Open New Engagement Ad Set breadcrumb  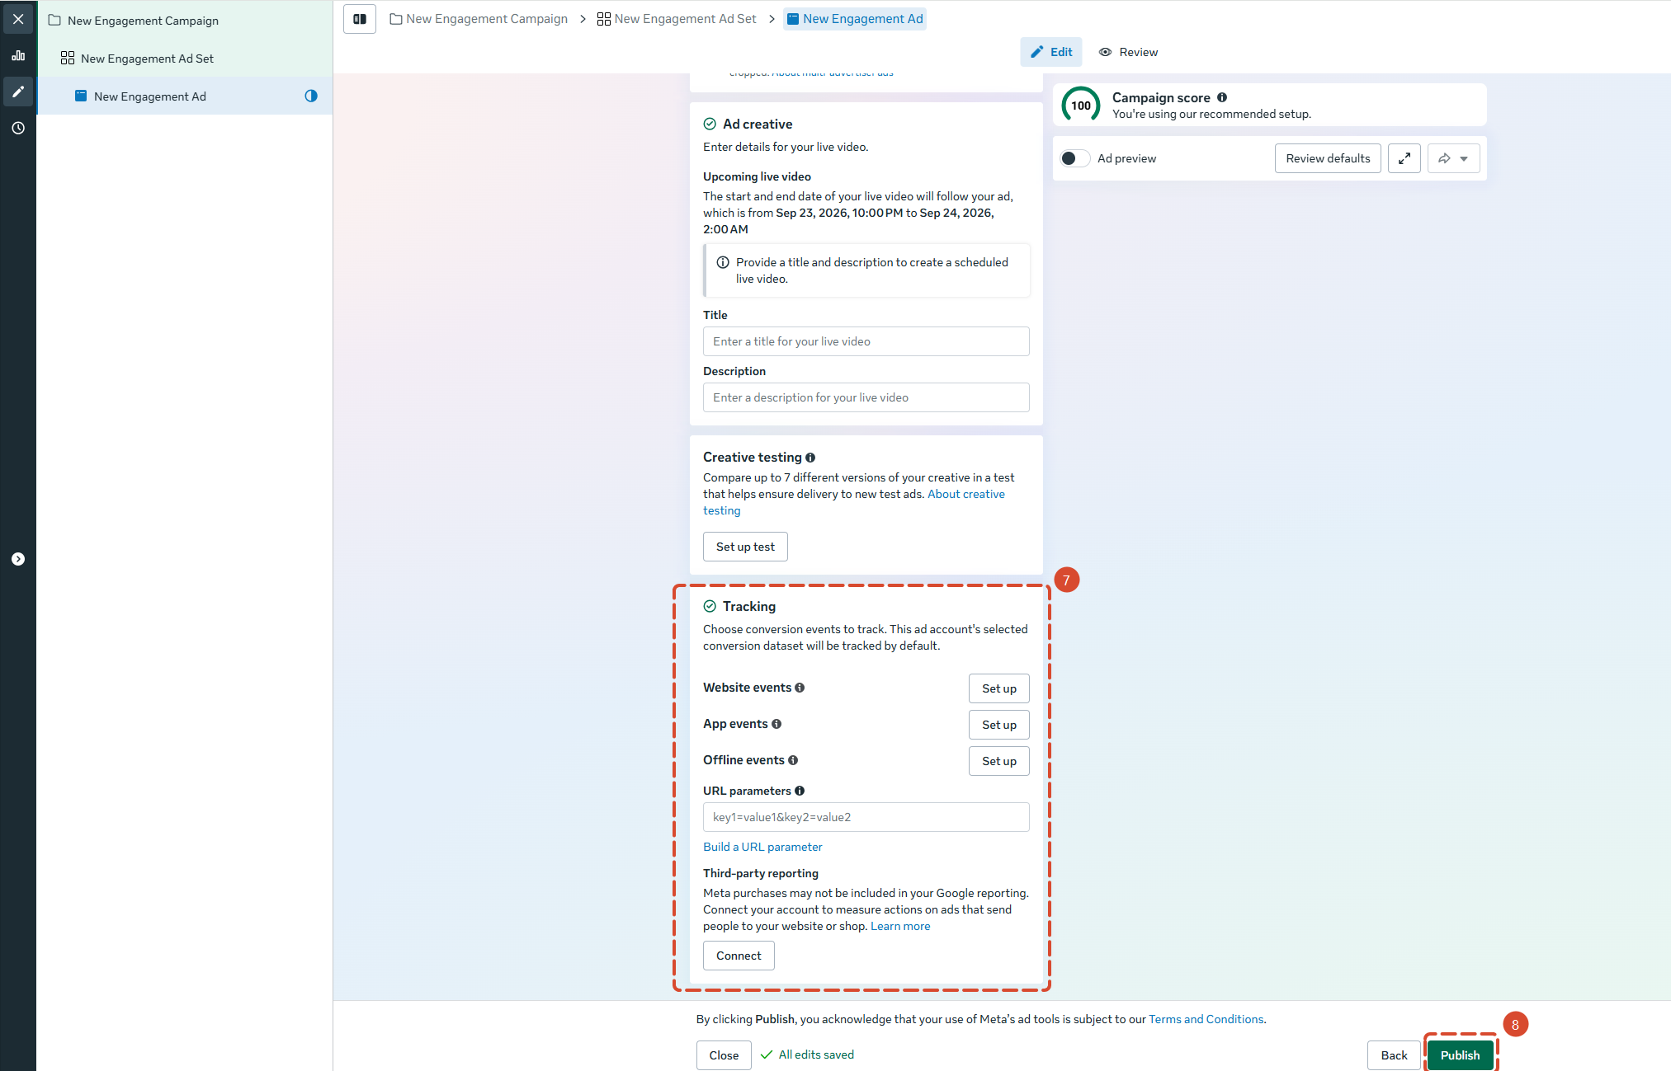pos(677,19)
